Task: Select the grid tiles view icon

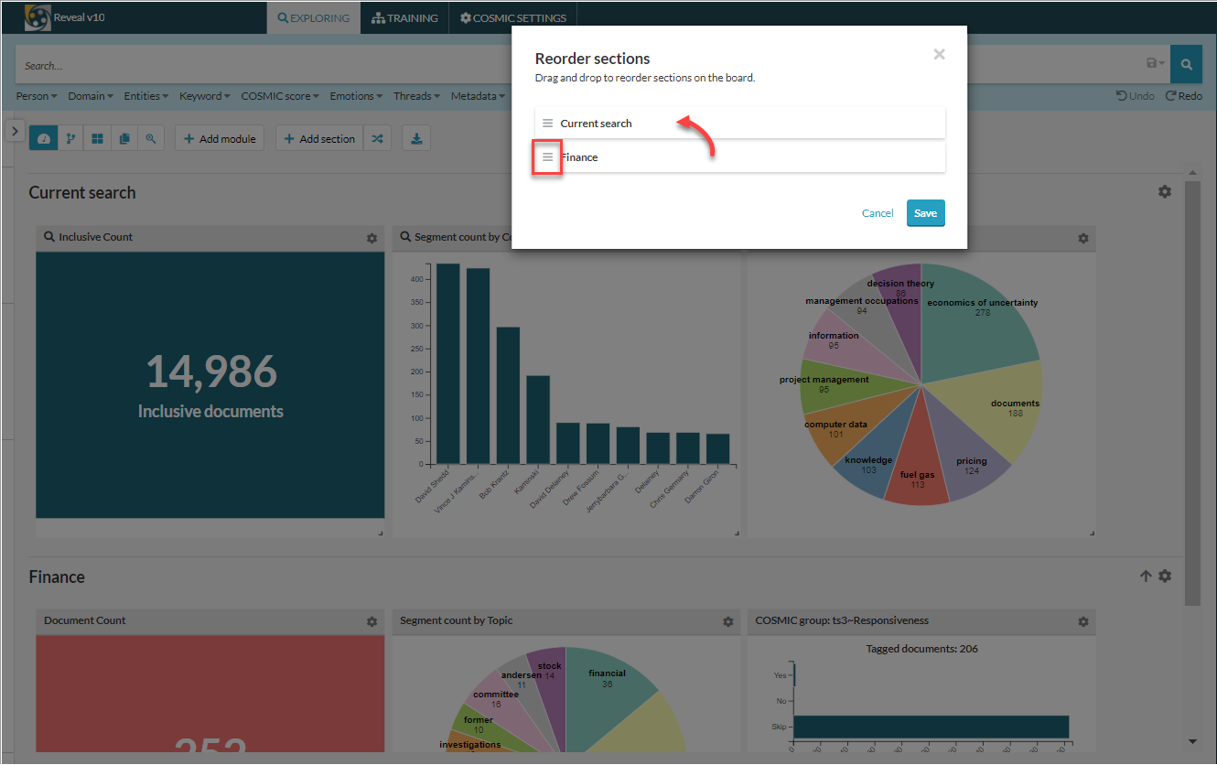Action: [97, 139]
